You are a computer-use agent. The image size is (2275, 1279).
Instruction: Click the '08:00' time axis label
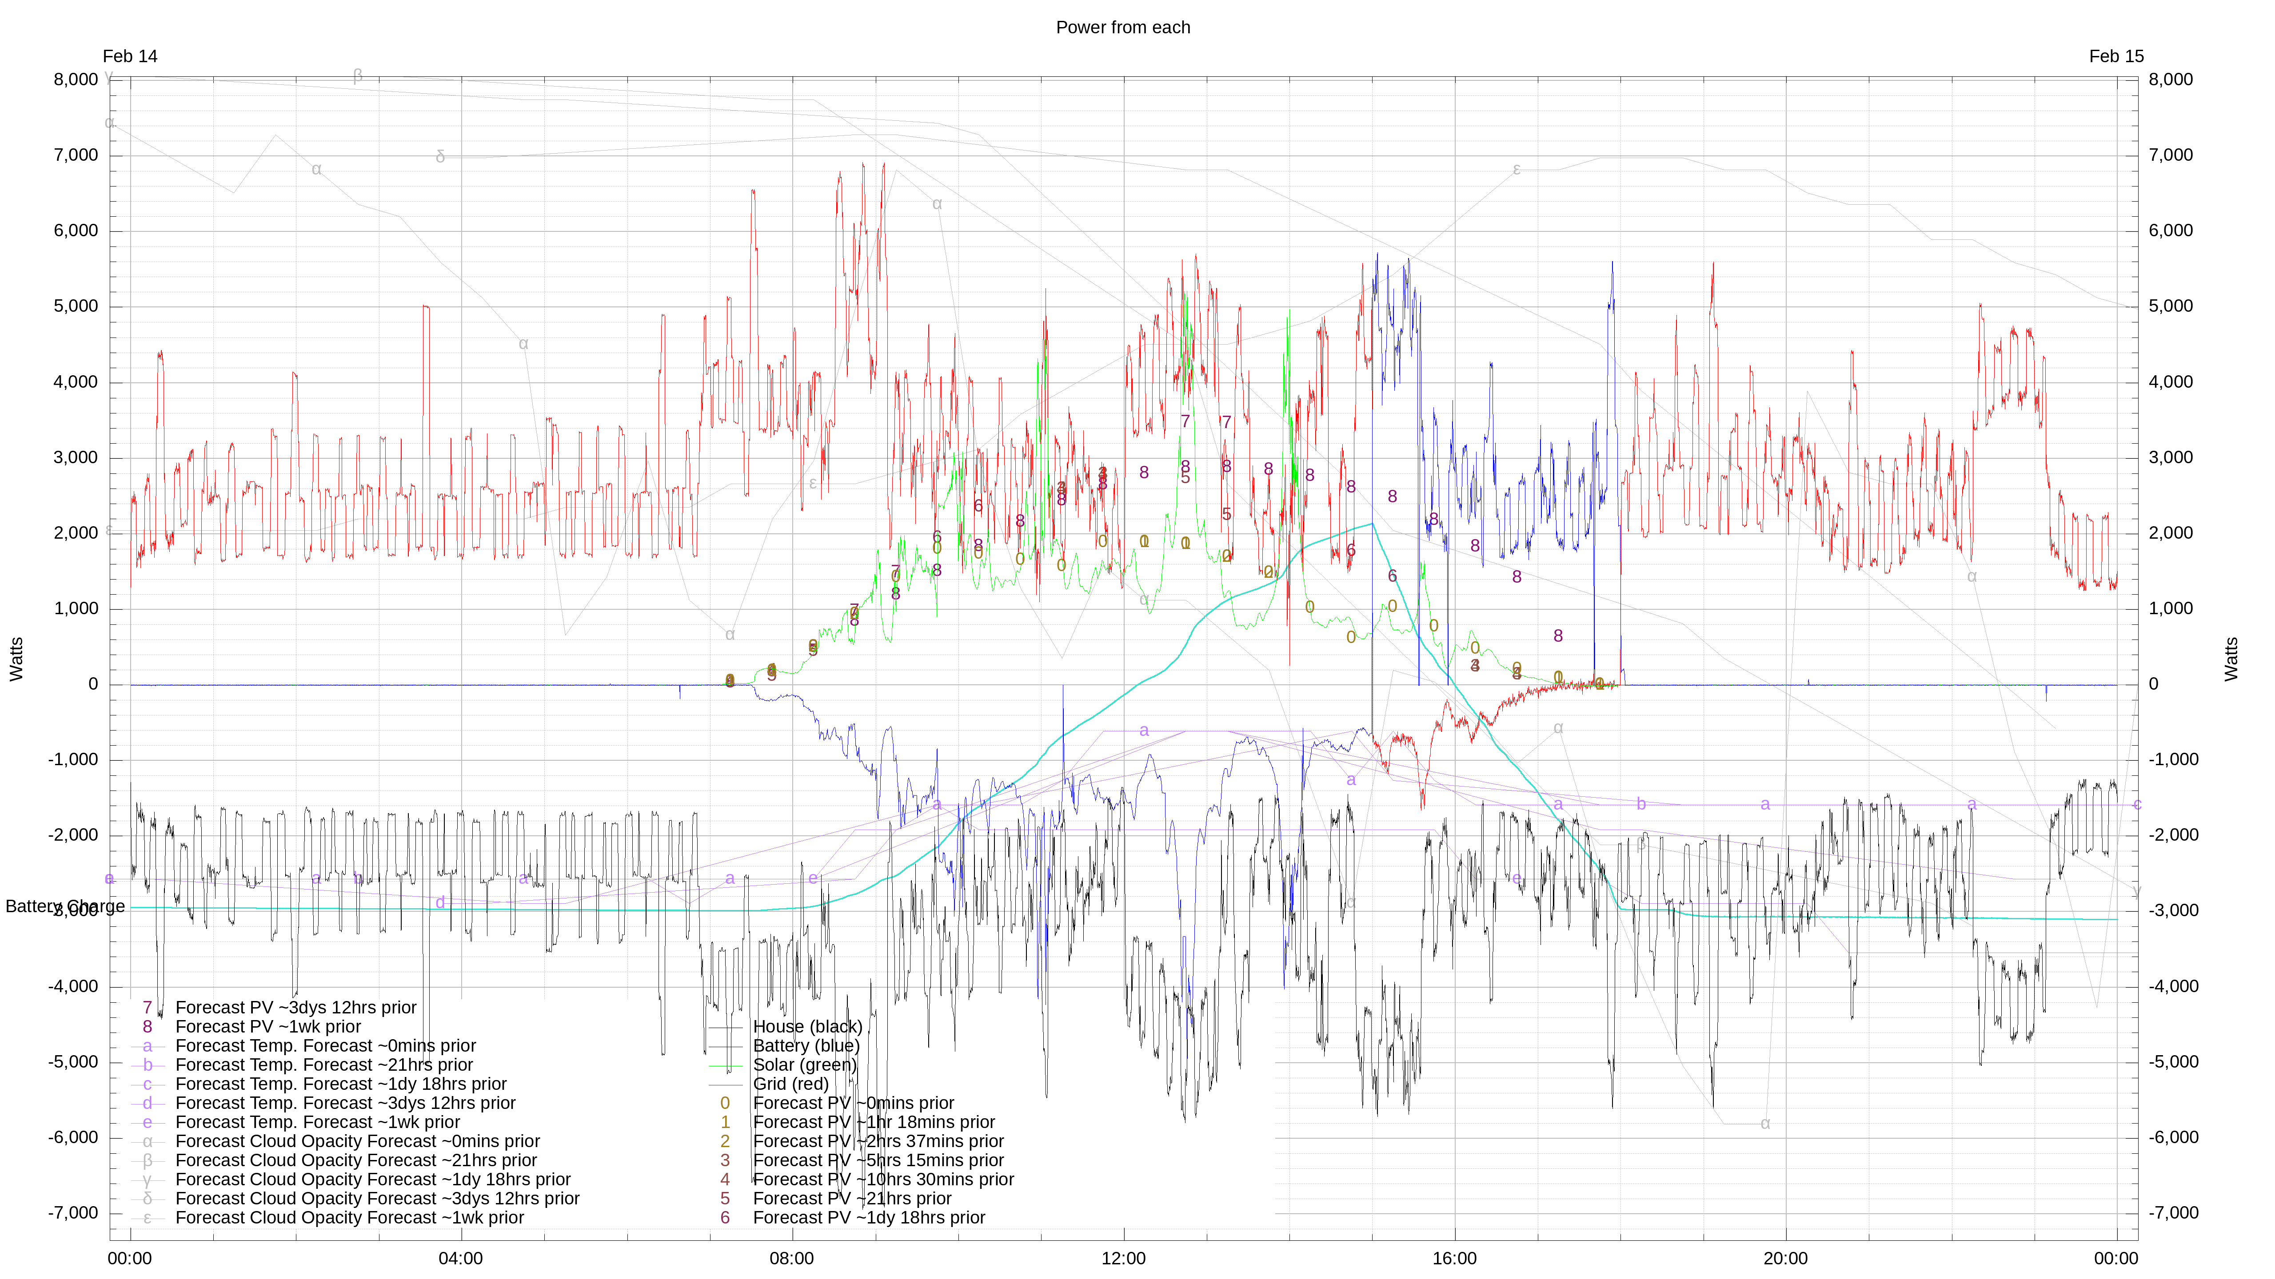coord(791,1259)
